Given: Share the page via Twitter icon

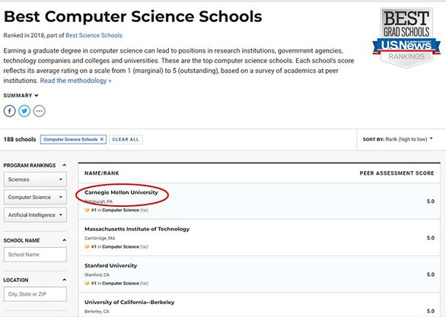Looking at the screenshot, I should 24,111.
